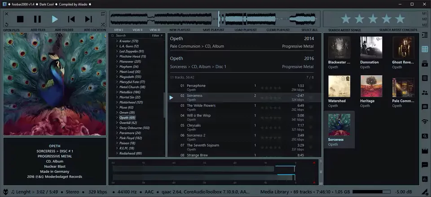Viewport: 431px width, 197px height.
Task: Open the playlist view sidebar icon
Action: pyautogui.click(x=425, y=35)
